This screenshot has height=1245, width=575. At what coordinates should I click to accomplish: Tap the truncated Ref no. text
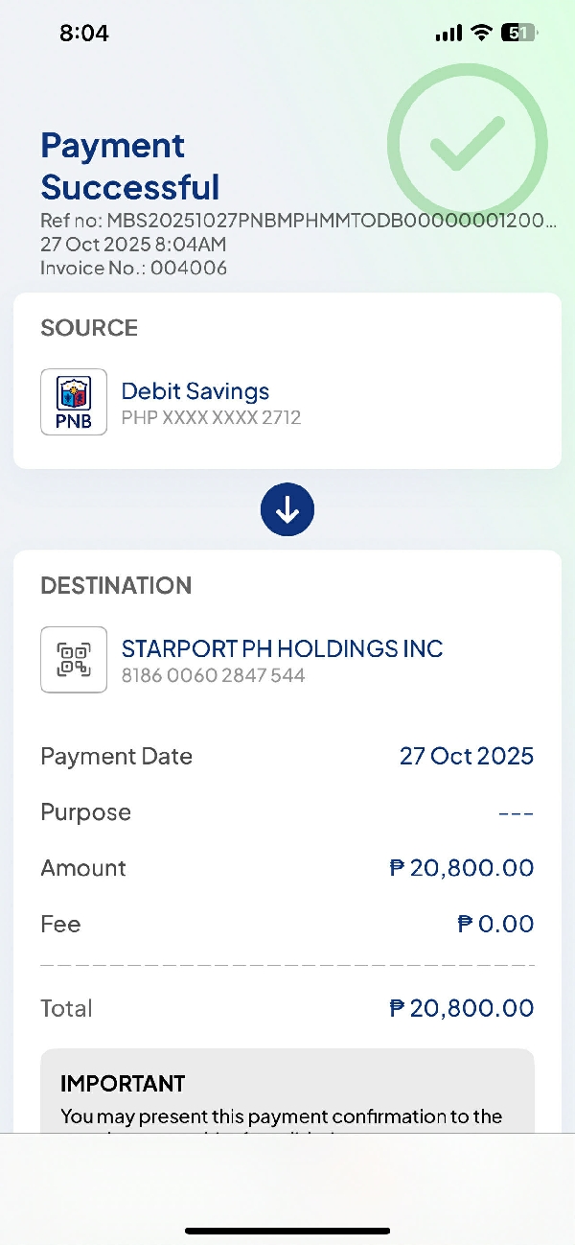pyautogui.click(x=297, y=222)
